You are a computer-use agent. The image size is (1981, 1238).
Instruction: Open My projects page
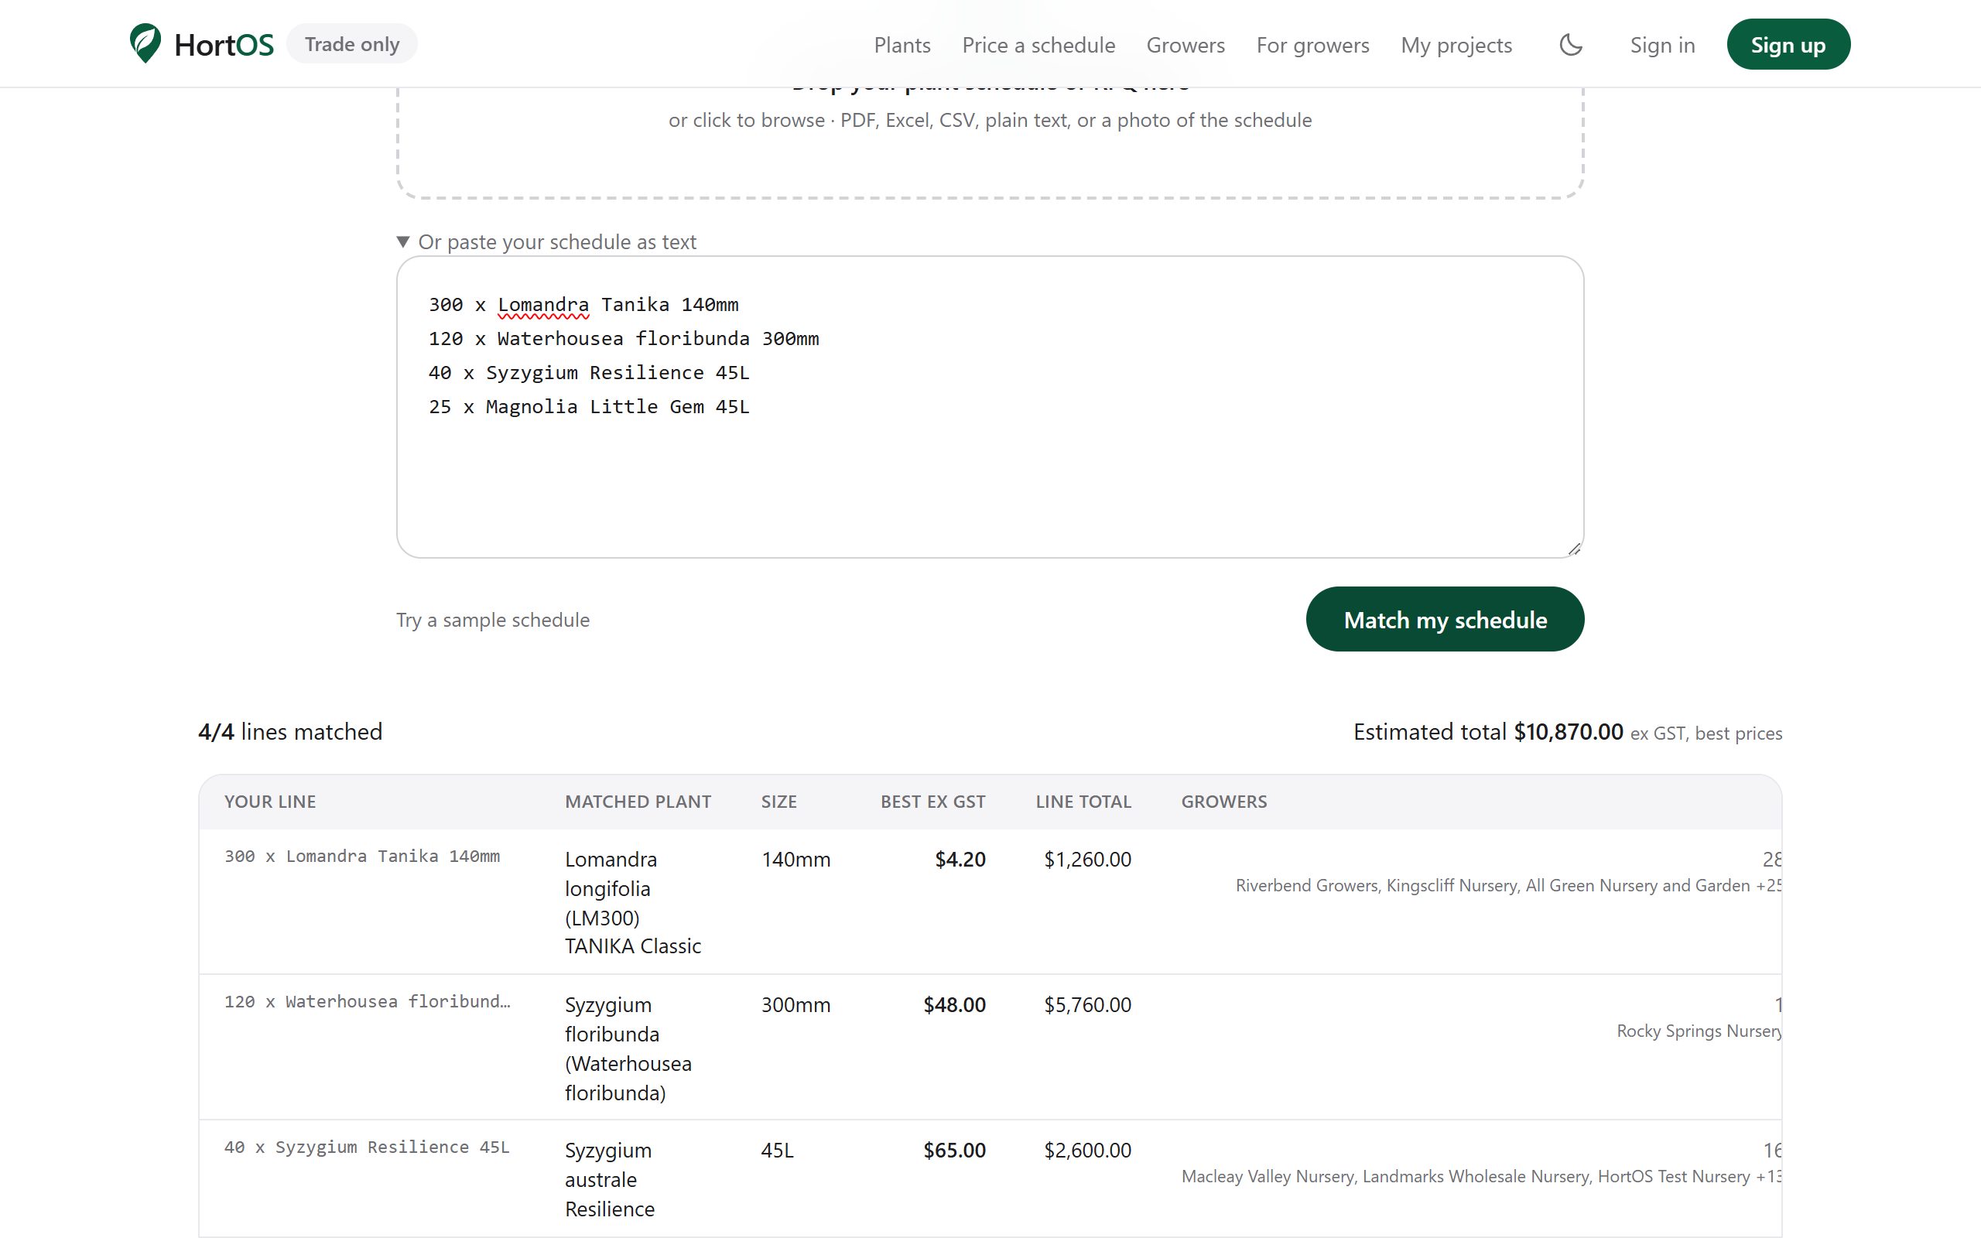pyautogui.click(x=1456, y=45)
